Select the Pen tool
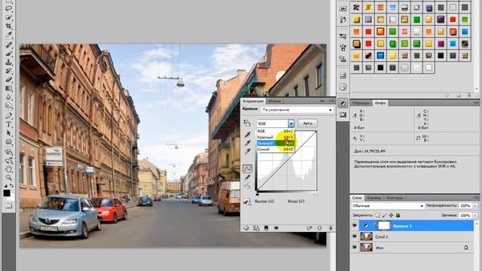Viewport: 482px width, 271px height. 8,116
